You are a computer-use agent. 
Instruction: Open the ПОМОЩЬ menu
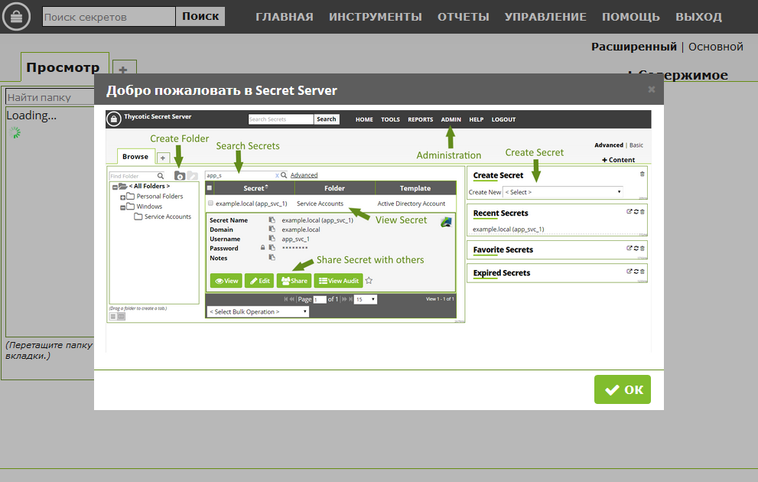pyautogui.click(x=630, y=17)
